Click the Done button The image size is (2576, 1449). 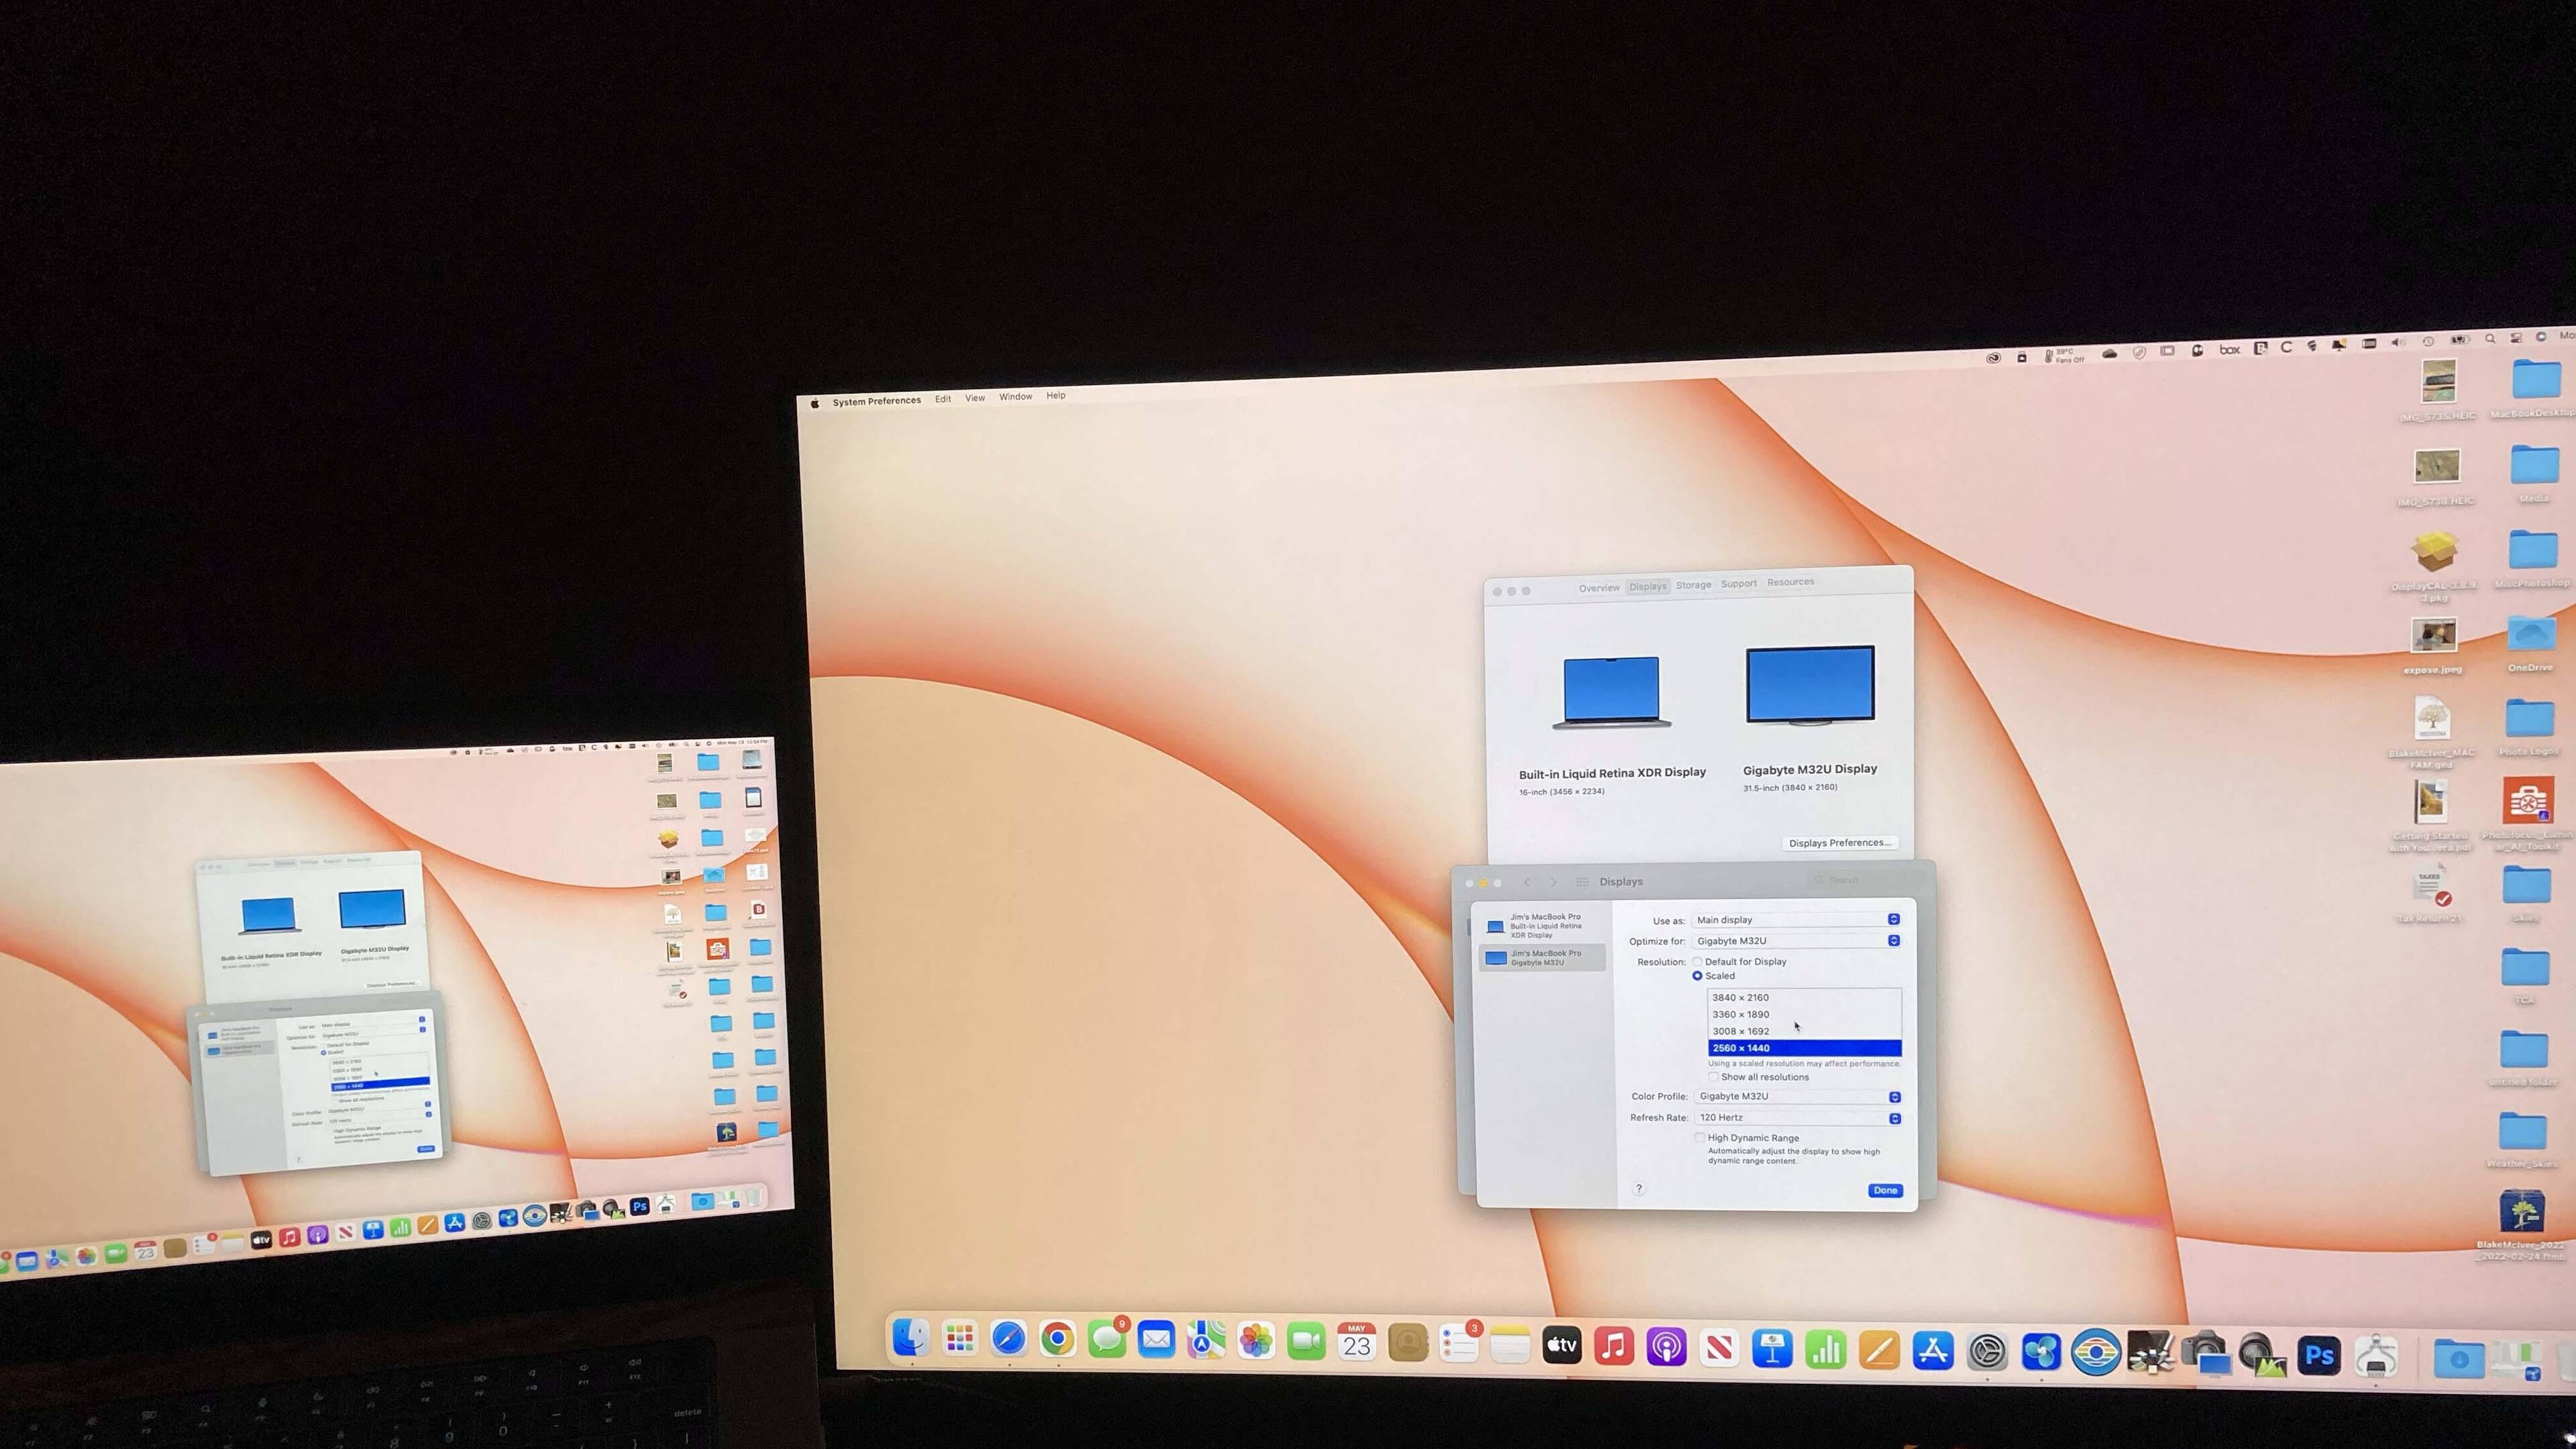[1885, 1190]
